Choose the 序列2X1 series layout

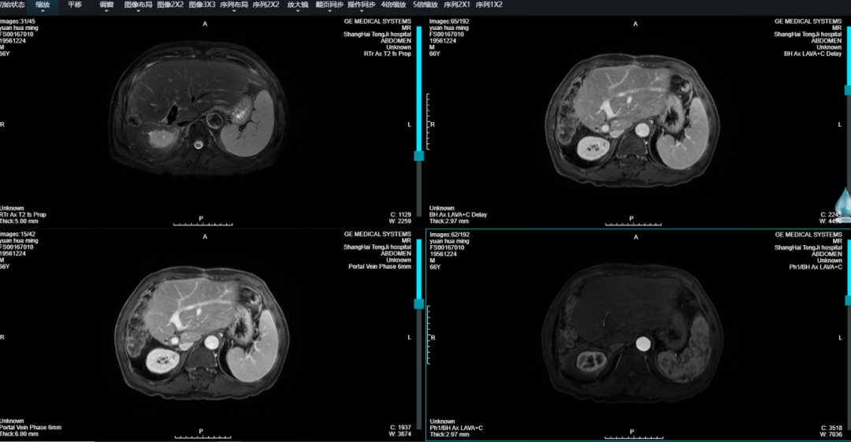(457, 5)
